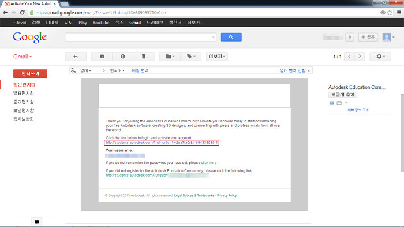The height and width of the screenshot is (227, 404).
Task: Click the browser forward arrow
Action: (x=13, y=13)
